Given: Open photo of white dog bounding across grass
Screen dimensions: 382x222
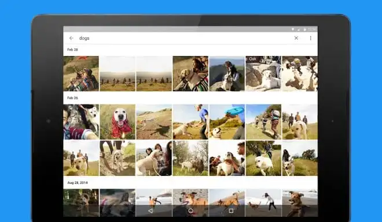Looking at the screenshot, I should (263, 158).
